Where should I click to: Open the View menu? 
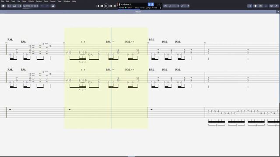coord(59,1)
